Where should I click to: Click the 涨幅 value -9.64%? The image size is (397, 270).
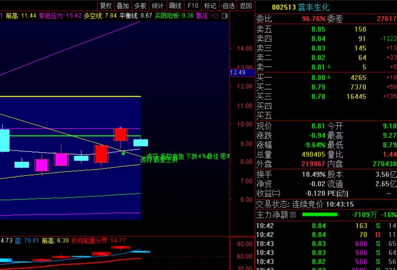[314, 145]
